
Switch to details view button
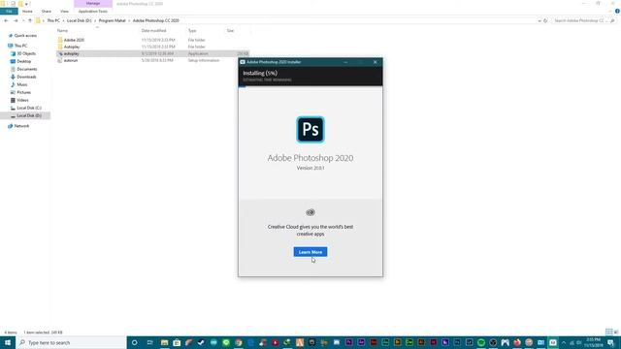608,332
